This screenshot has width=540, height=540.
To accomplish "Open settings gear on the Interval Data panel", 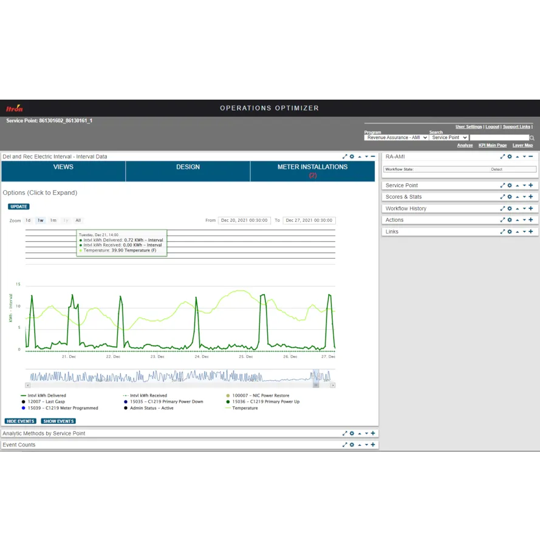I will (352, 157).
